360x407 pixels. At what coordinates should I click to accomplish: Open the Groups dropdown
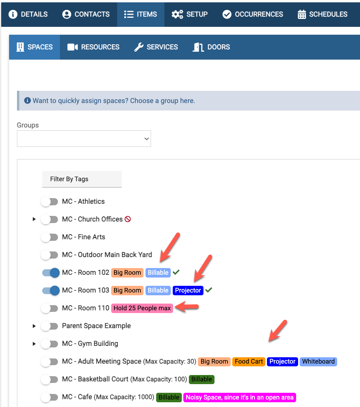pyautogui.click(x=84, y=139)
